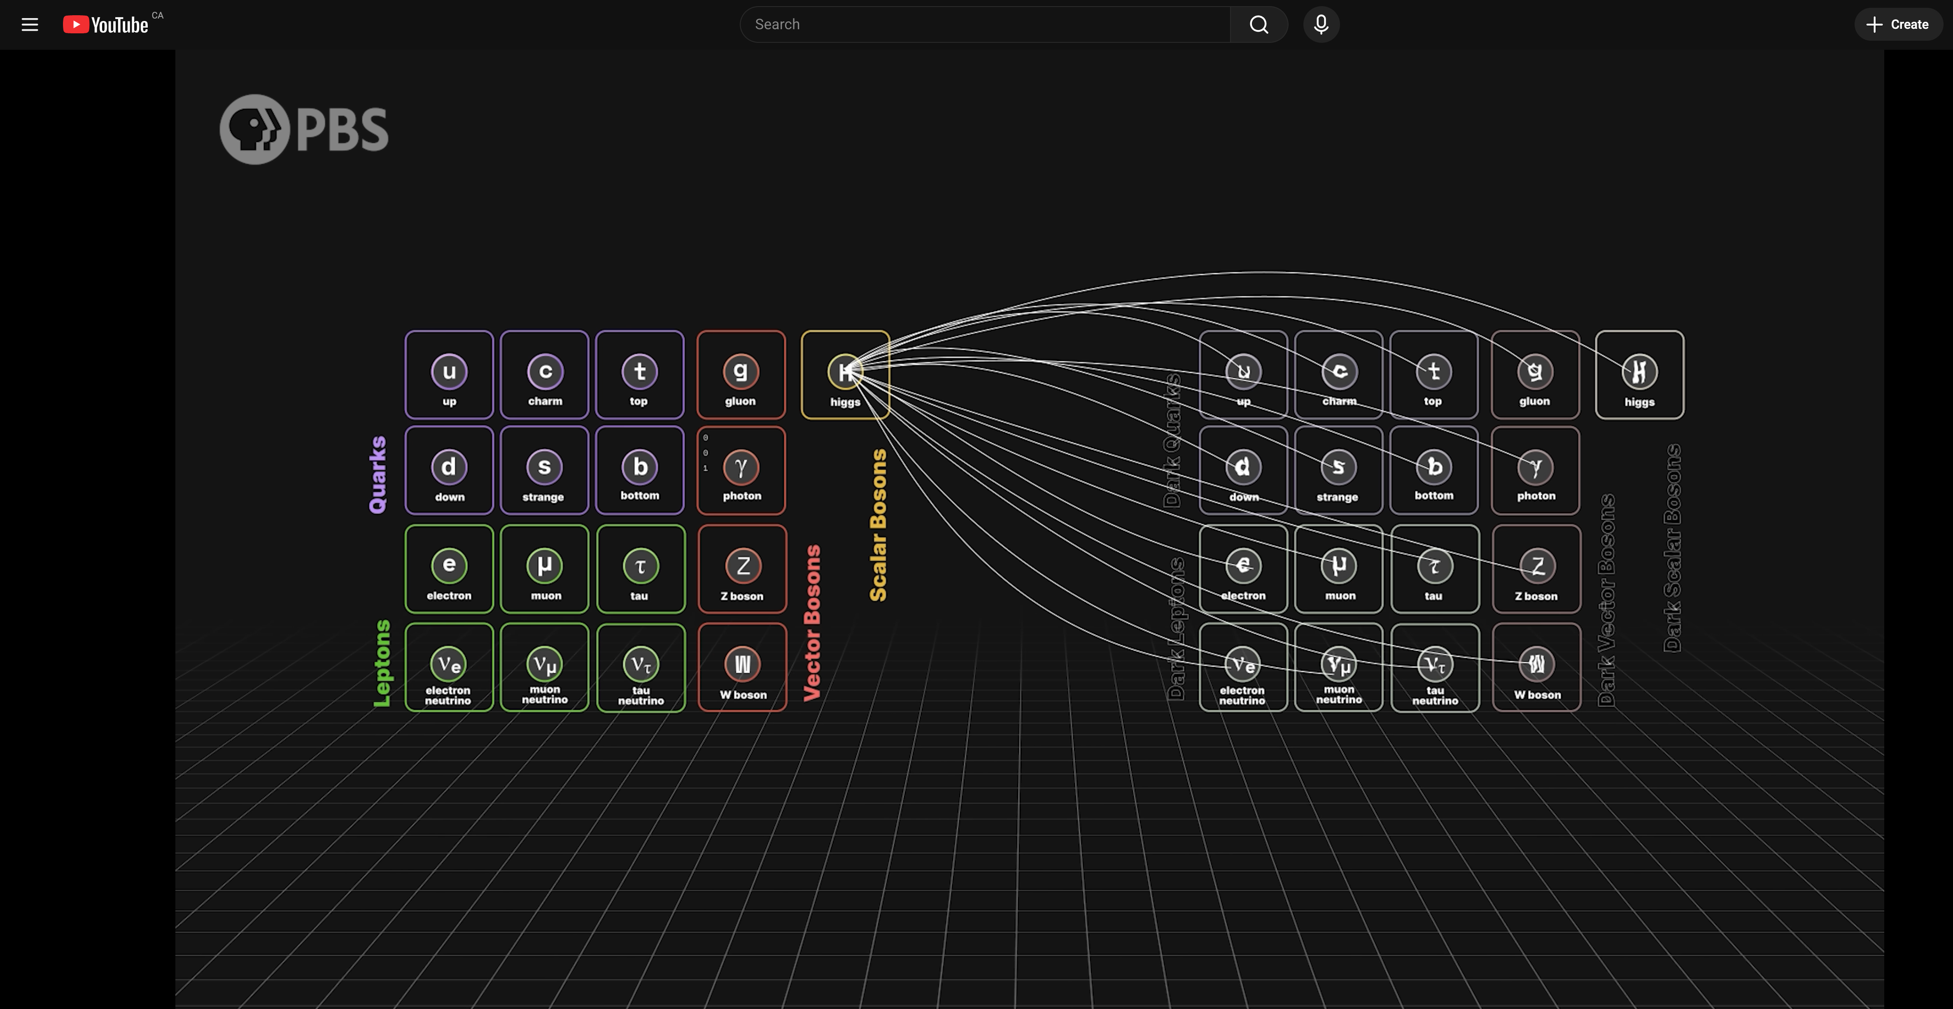Go to YouTube home via logo
The height and width of the screenshot is (1009, 1953).
105,24
